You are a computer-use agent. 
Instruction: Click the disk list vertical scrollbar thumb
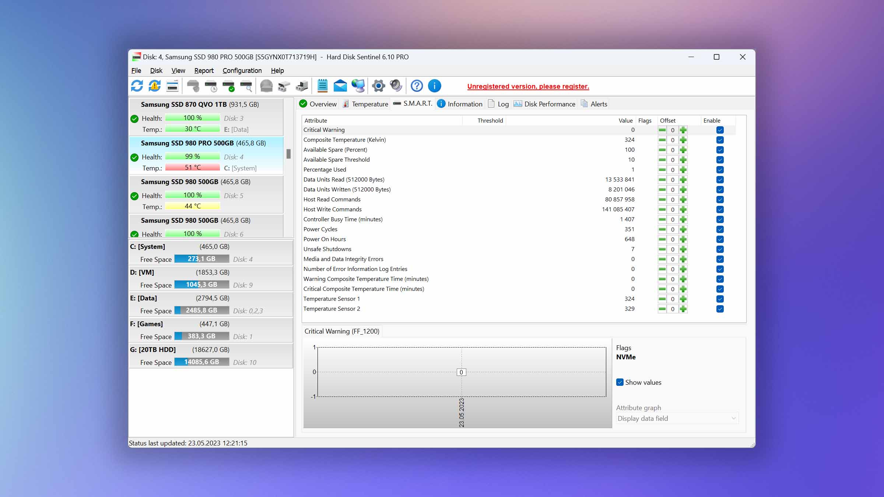coord(288,154)
